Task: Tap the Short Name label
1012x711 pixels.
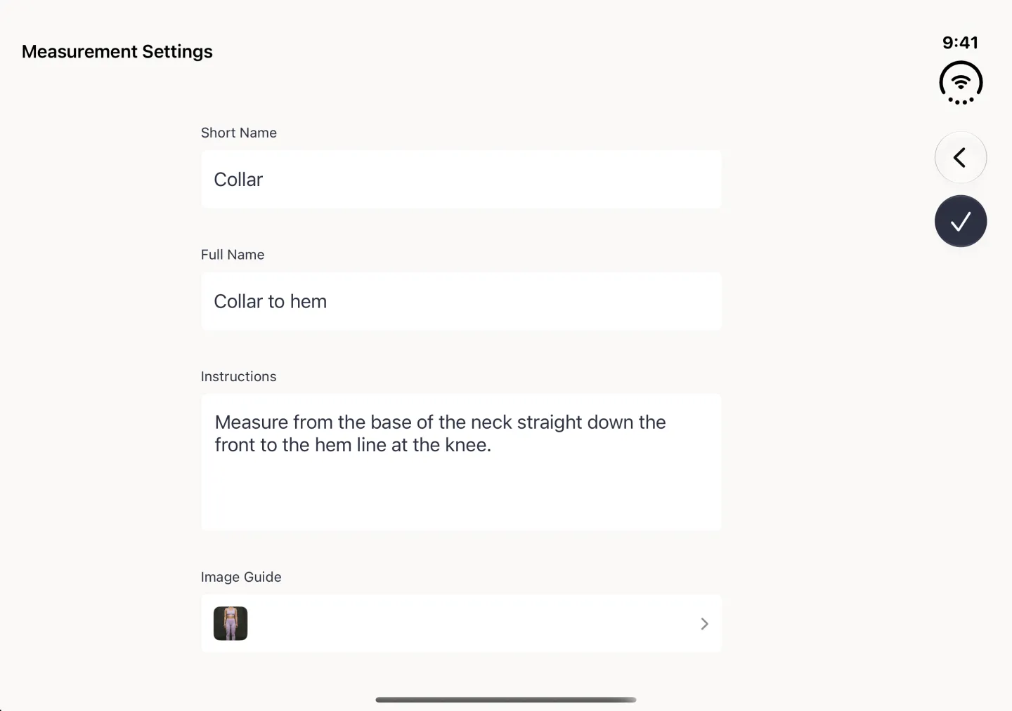Action: pos(239,133)
